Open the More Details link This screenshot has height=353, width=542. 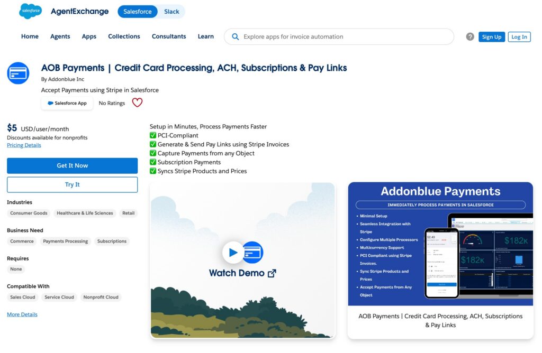coord(22,314)
